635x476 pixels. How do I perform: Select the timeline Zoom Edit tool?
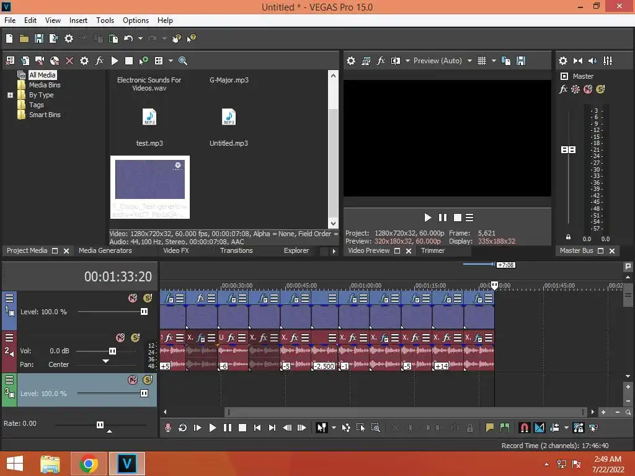pyautogui.click(x=375, y=428)
